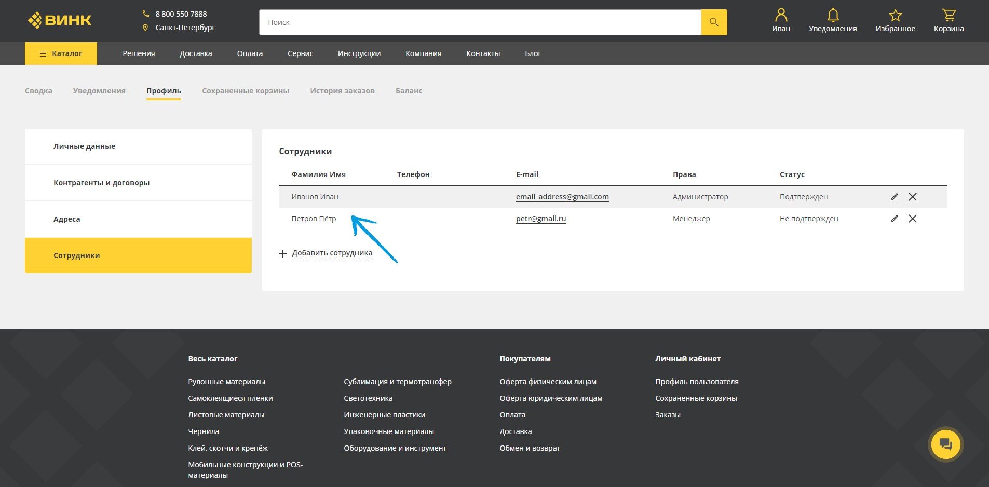Delete employee Петров Пётр with X icon
The height and width of the screenshot is (487, 989).
click(x=913, y=219)
